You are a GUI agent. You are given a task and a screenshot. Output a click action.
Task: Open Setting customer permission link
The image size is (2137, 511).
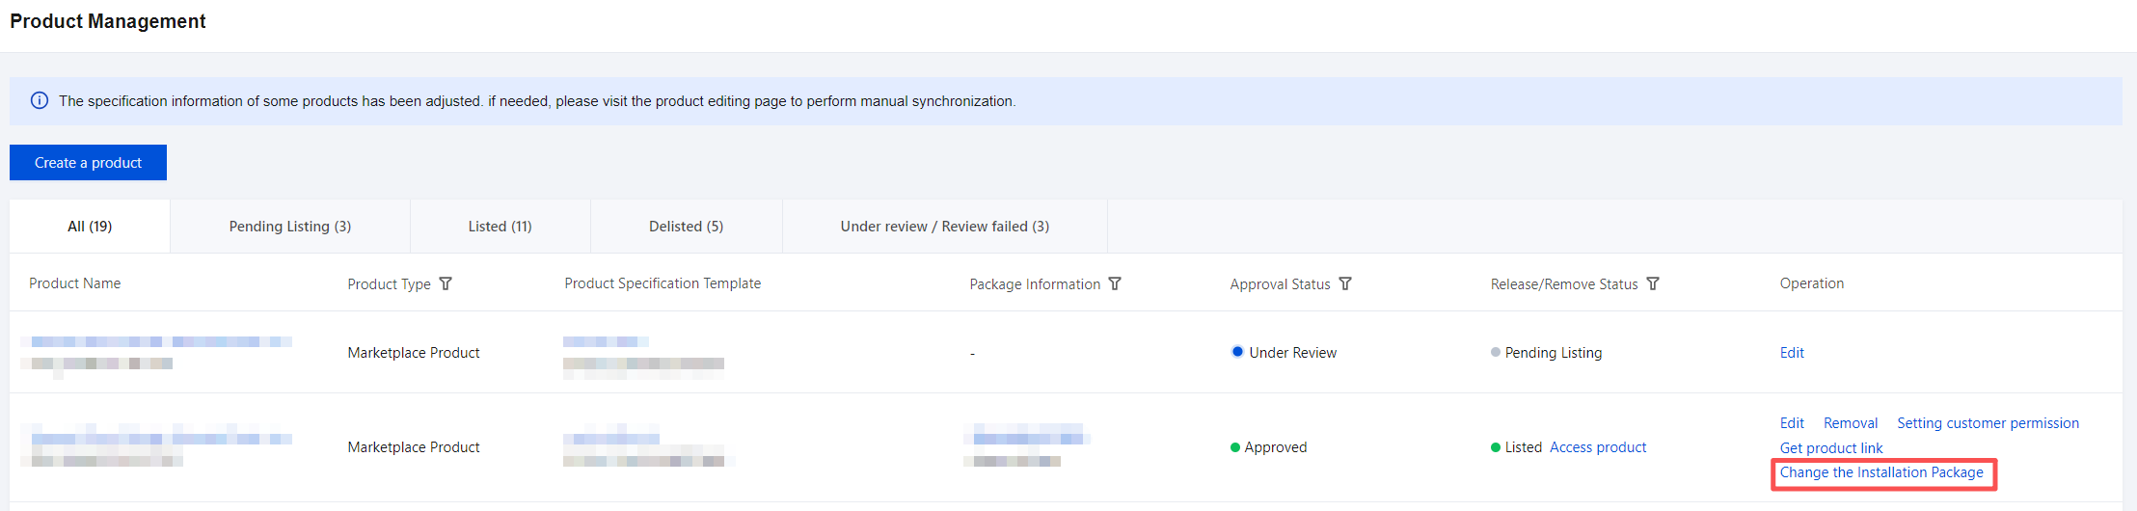pos(1988,423)
